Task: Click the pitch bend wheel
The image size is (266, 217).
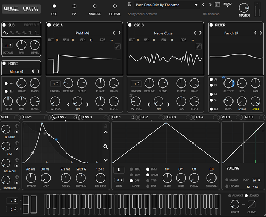Action: click(x=26, y=204)
